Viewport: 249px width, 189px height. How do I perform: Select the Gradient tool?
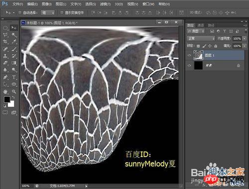click(x=14, y=63)
